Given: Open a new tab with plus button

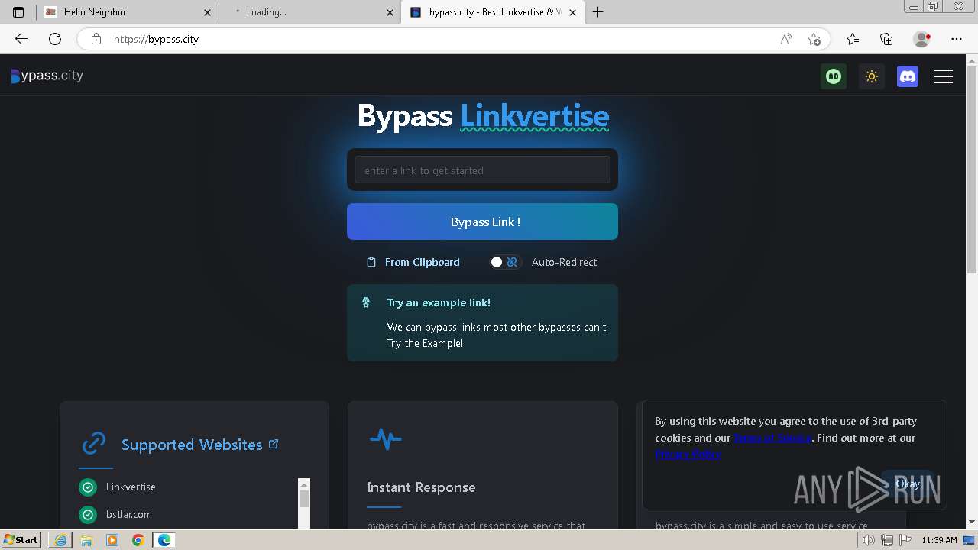Looking at the screenshot, I should pyautogui.click(x=597, y=12).
